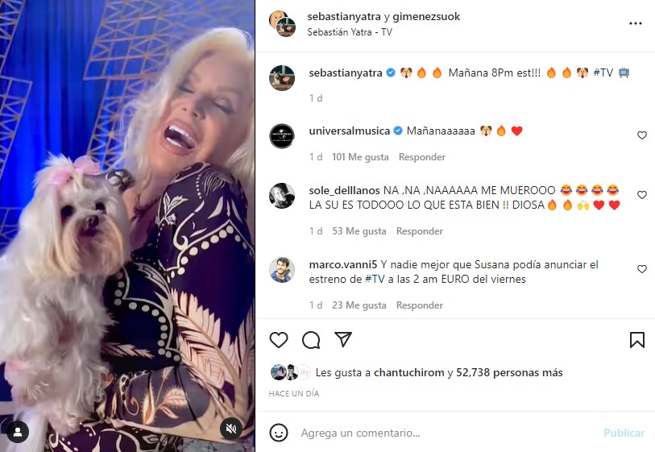Like the sole_delllanos comment
Image resolution: width=655 pixels, height=452 pixels.
642,195
